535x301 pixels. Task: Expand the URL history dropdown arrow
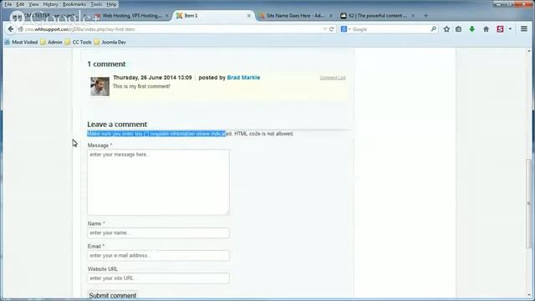coord(324,29)
